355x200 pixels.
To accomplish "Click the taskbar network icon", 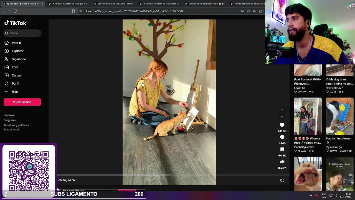I will point(331,196).
